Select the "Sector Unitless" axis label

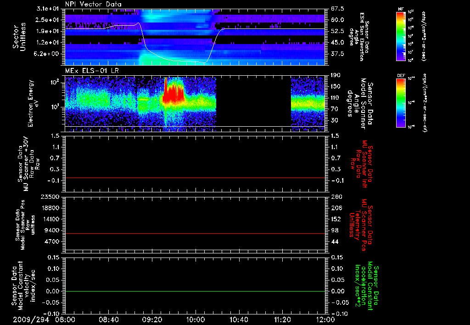click(19, 37)
